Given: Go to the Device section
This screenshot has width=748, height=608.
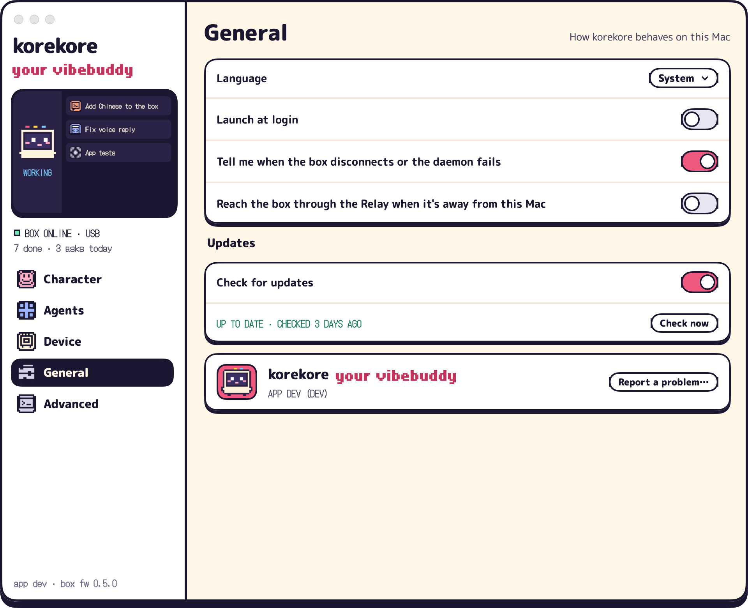Looking at the screenshot, I should pos(92,341).
